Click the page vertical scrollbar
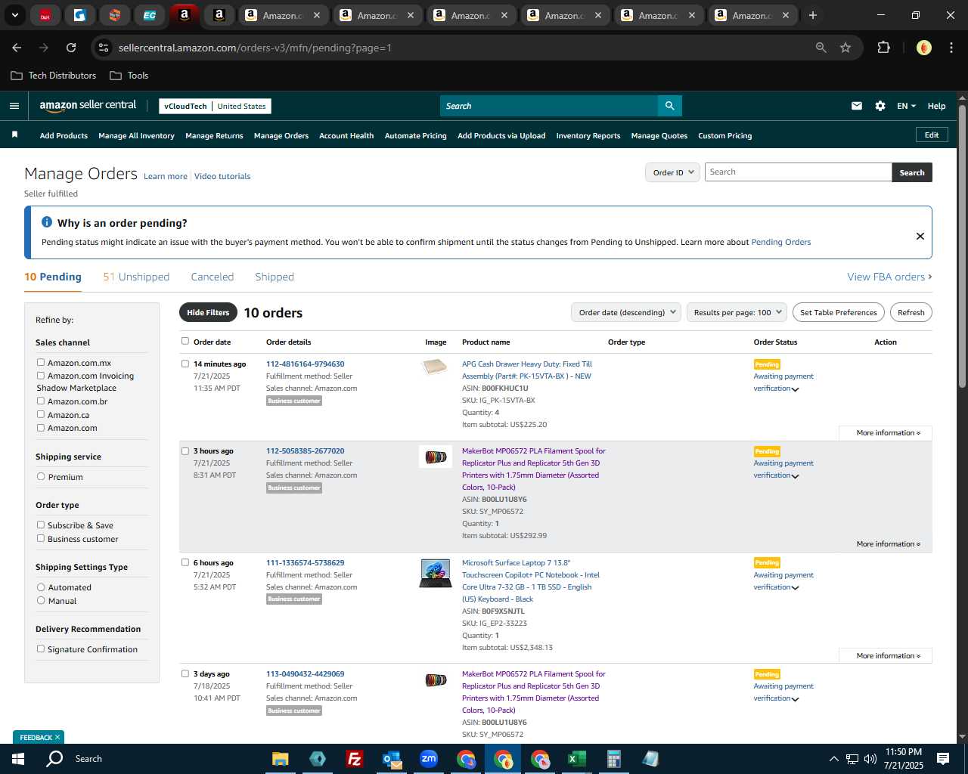 tap(962, 247)
